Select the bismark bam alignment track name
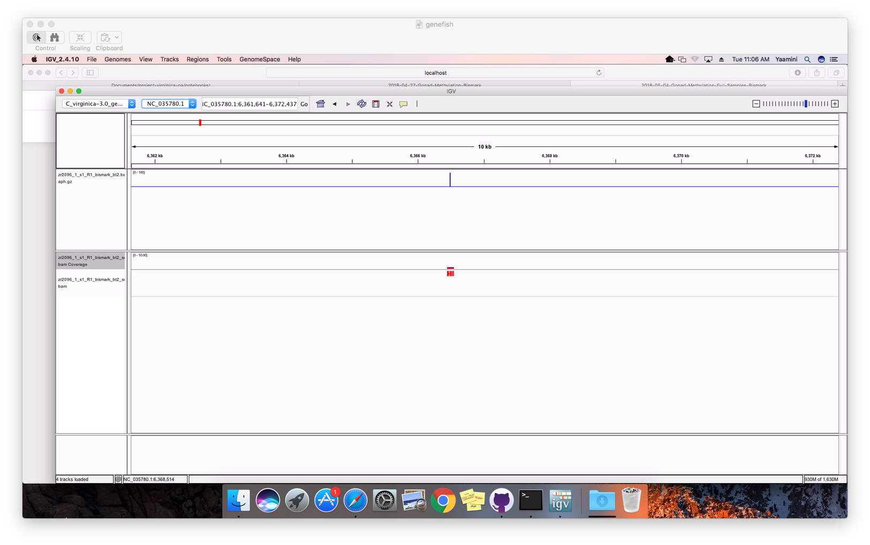 [x=91, y=283]
